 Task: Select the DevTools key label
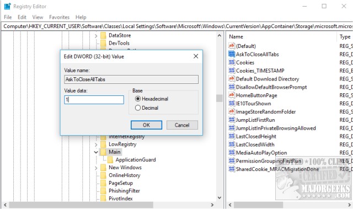pyautogui.click(x=119, y=43)
